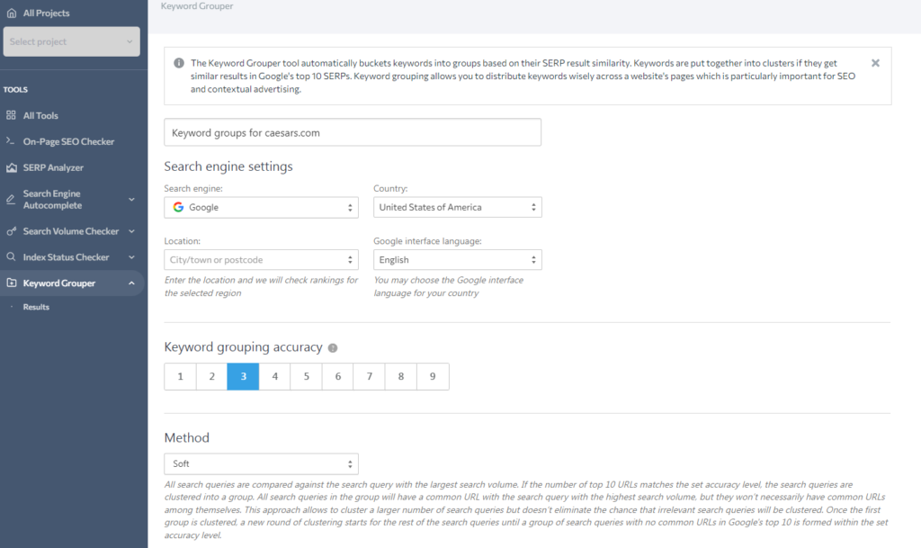Click the Search Volume Checker key icon
This screenshot has width=921, height=548.
click(11, 231)
